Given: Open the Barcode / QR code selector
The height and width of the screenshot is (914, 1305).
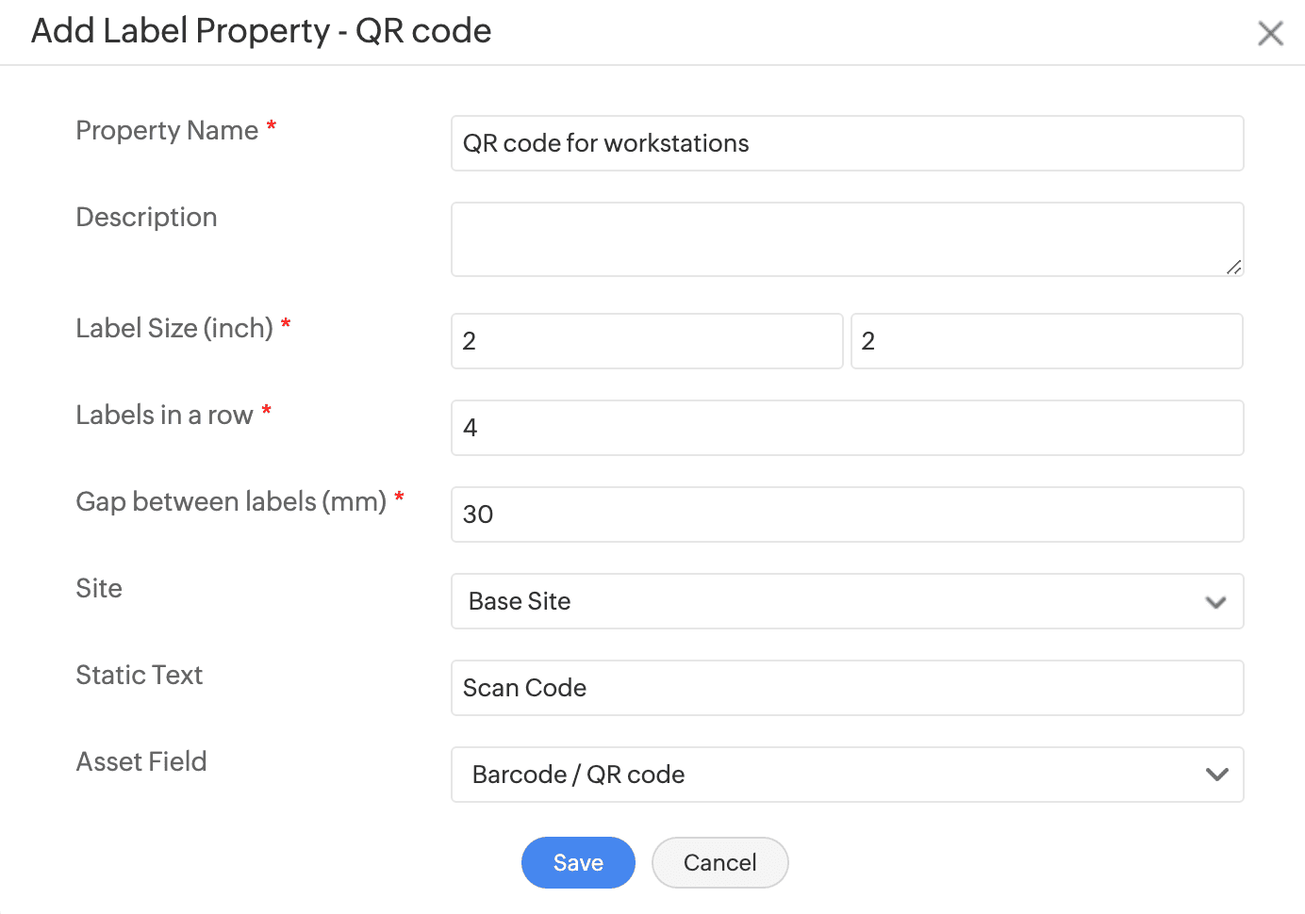Looking at the screenshot, I should 830,775.
